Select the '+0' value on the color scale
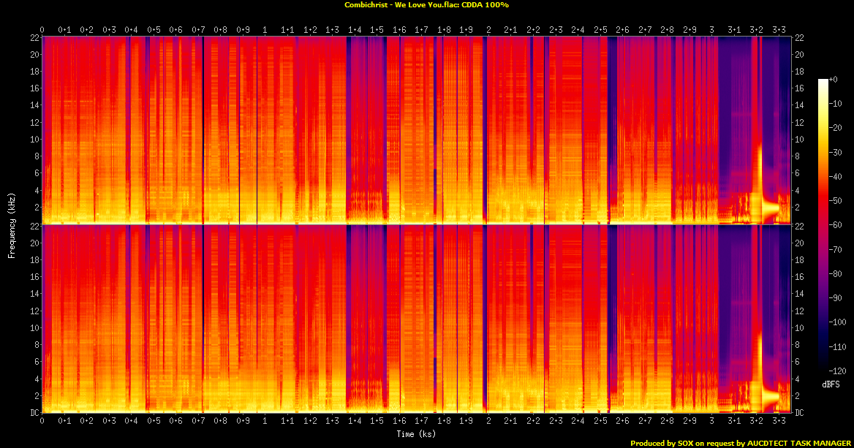This screenshot has height=448, width=854. coord(834,80)
